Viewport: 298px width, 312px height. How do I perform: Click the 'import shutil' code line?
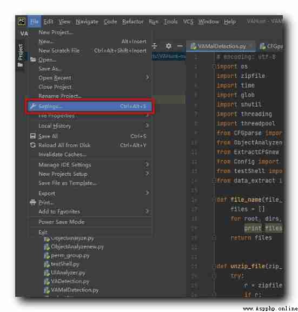[x=239, y=104]
